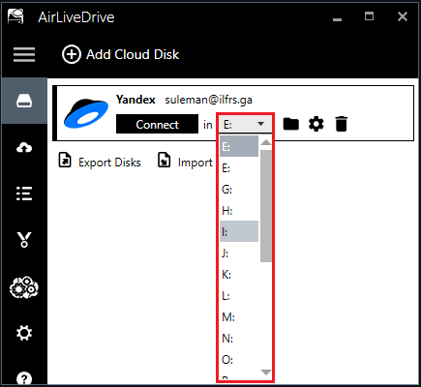This screenshot has height=387, width=421.
Task: Click the Yandex Disk logo
Action: pyautogui.click(x=86, y=113)
